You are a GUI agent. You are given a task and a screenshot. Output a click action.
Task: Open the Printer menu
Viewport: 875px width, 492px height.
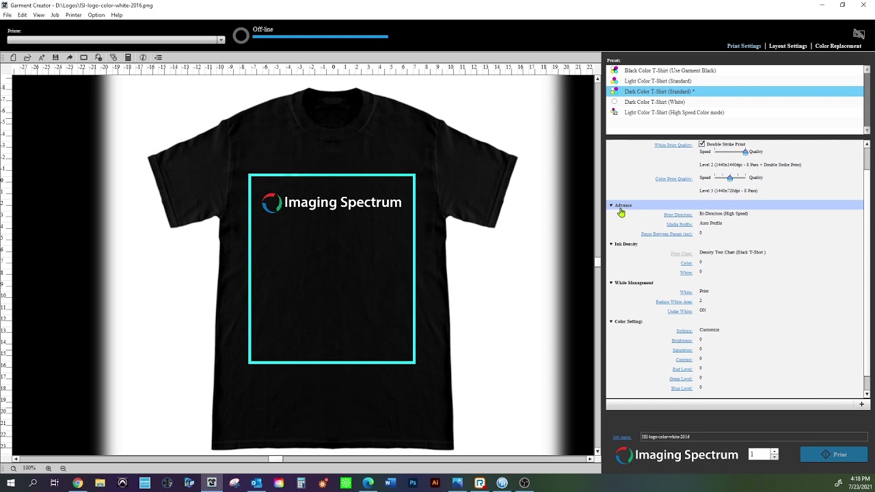click(74, 15)
